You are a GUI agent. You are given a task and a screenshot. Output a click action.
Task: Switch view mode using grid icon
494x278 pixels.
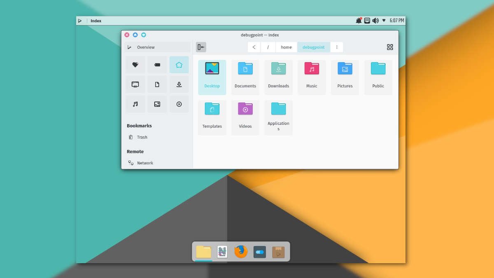pos(390,47)
